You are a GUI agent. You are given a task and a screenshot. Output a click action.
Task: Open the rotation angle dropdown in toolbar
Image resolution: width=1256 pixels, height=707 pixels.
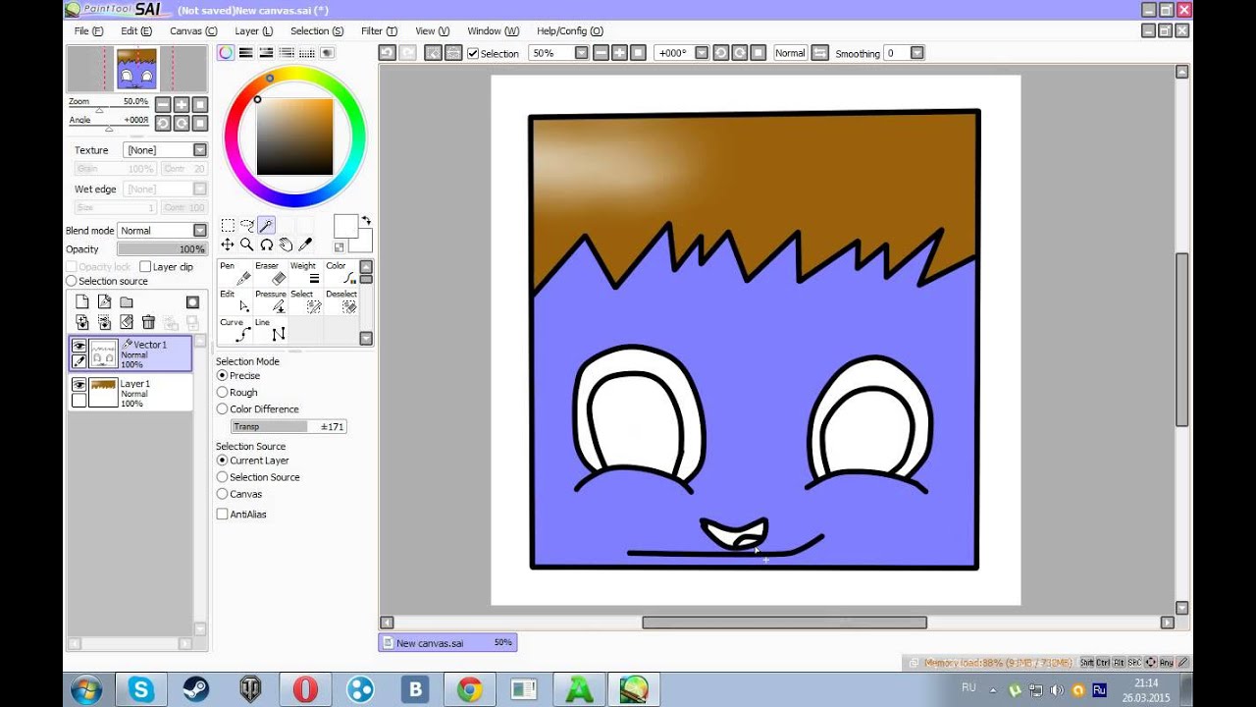pos(702,53)
